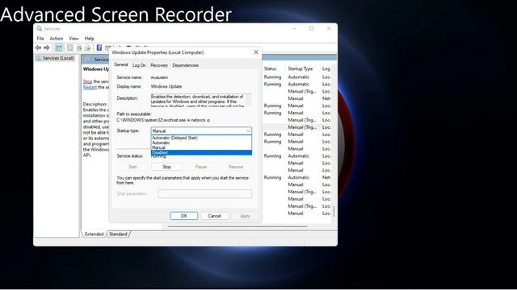Click the executable path text
Screen dimensions: 517x290
click(x=163, y=120)
